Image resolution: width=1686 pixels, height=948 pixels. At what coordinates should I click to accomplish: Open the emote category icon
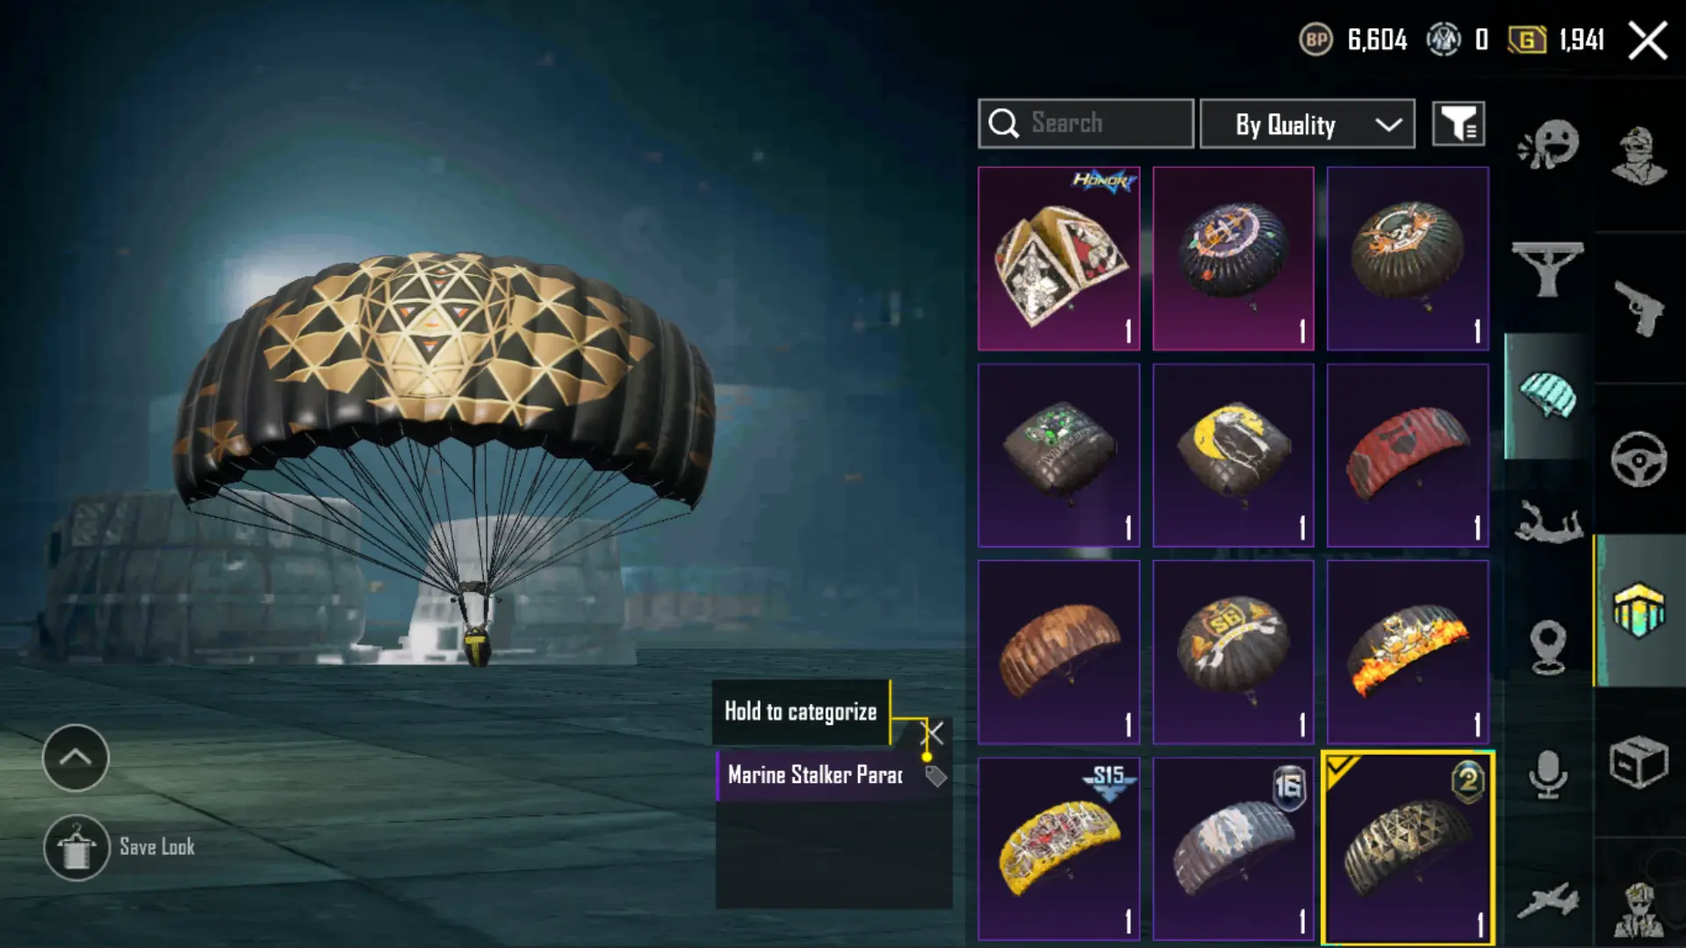pos(1548,145)
